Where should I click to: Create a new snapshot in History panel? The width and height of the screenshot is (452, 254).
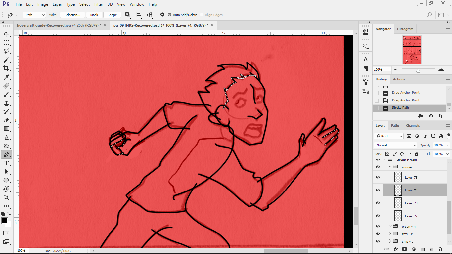click(431, 116)
